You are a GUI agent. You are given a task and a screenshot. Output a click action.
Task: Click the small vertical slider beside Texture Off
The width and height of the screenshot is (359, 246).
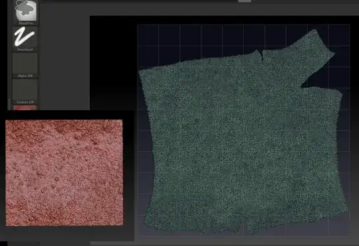[9, 104]
